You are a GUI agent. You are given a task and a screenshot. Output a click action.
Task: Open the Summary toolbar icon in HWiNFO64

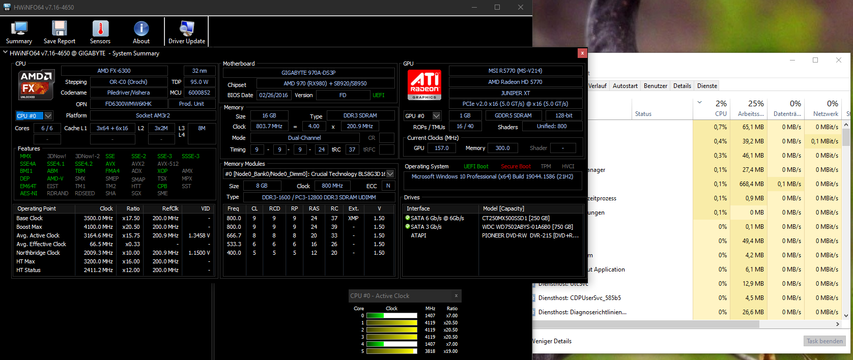click(19, 33)
